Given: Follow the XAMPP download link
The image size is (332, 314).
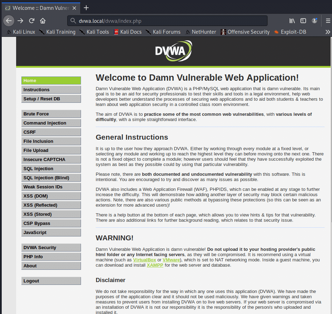Looking at the screenshot, I should 155,265.
